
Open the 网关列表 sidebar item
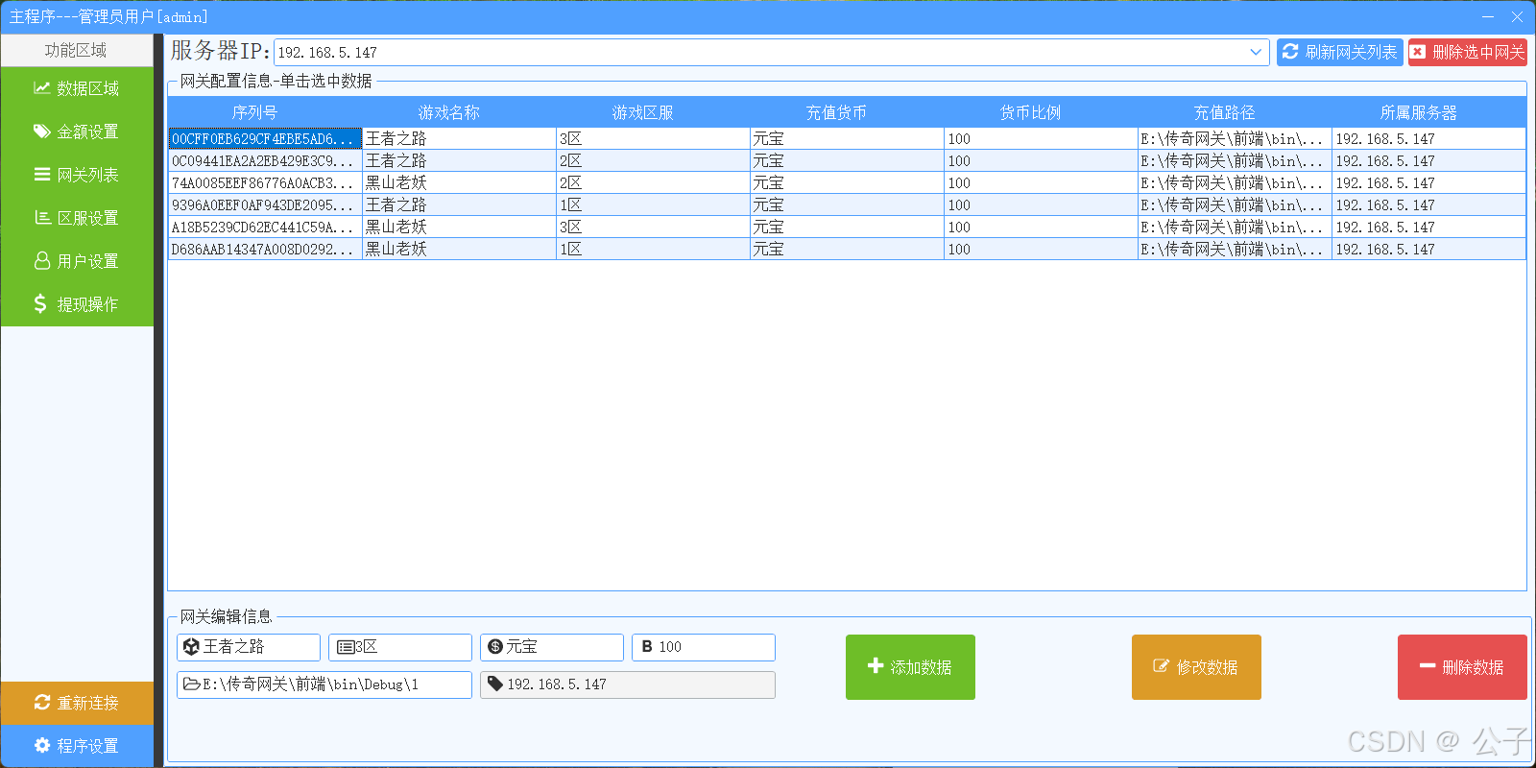(x=77, y=175)
